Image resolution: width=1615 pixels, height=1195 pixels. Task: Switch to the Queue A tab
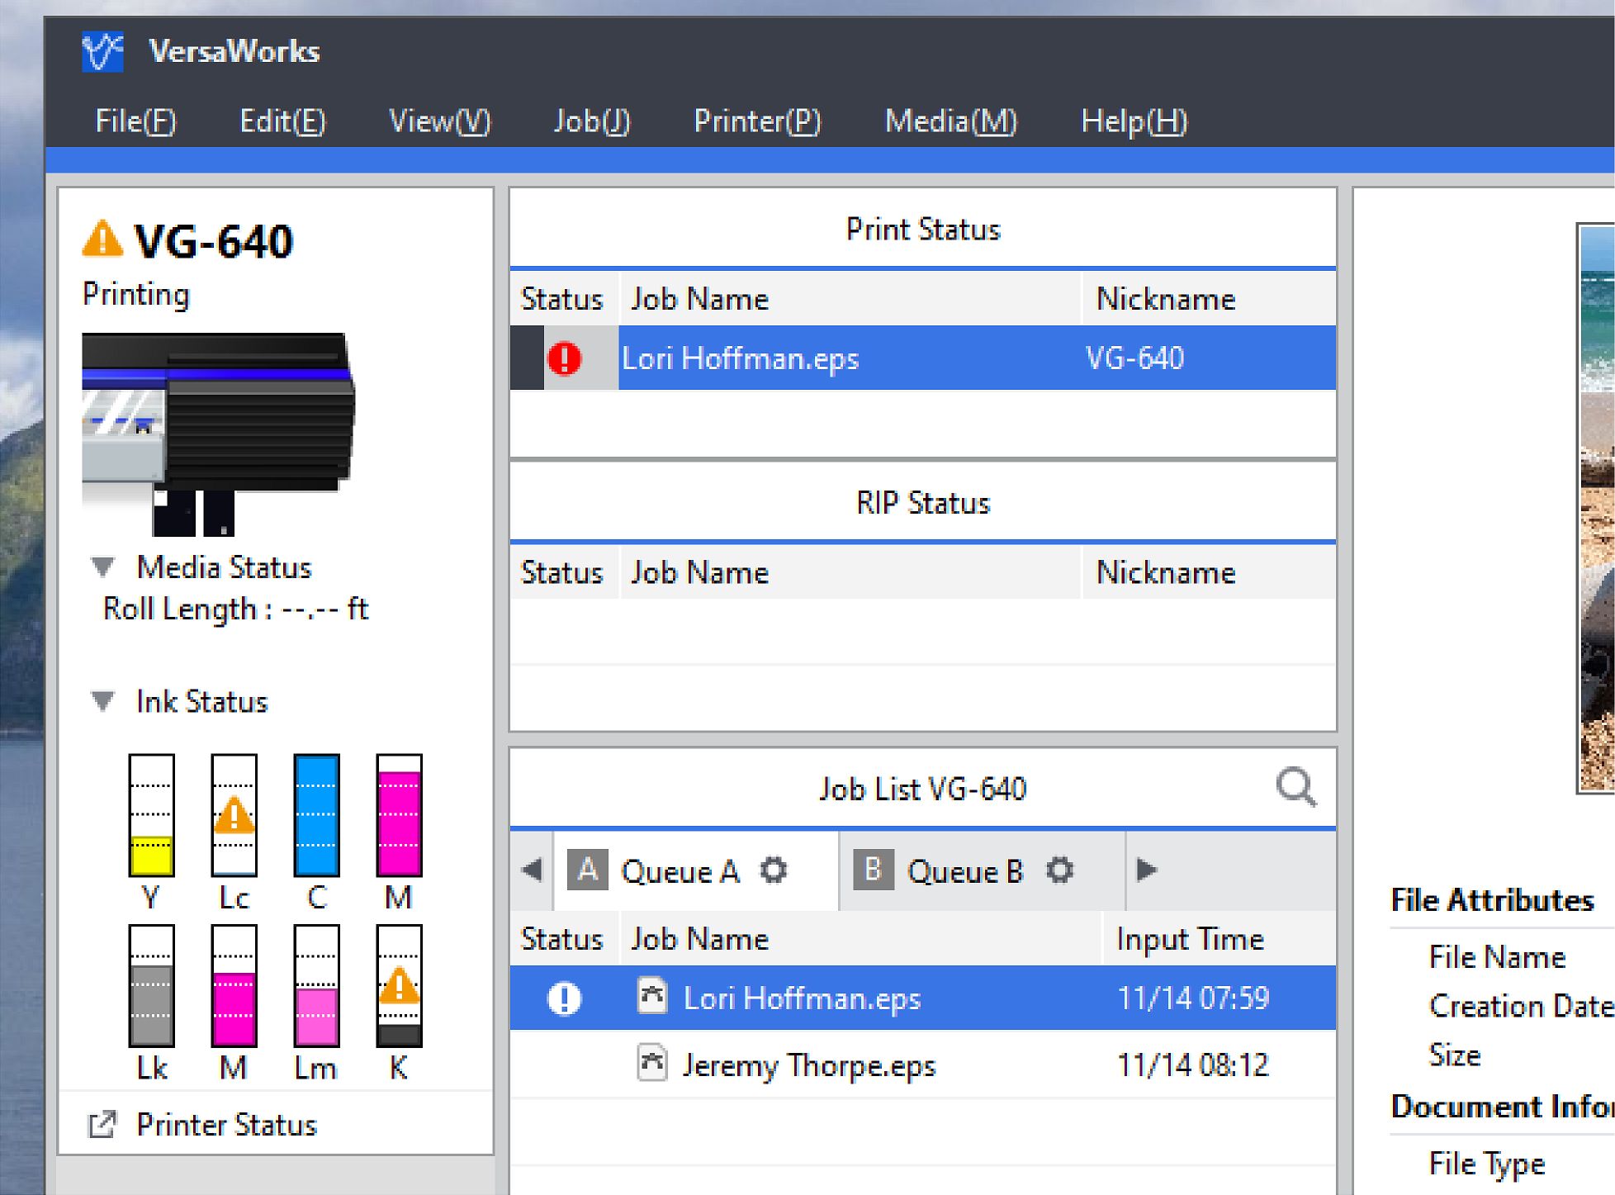[695, 871]
